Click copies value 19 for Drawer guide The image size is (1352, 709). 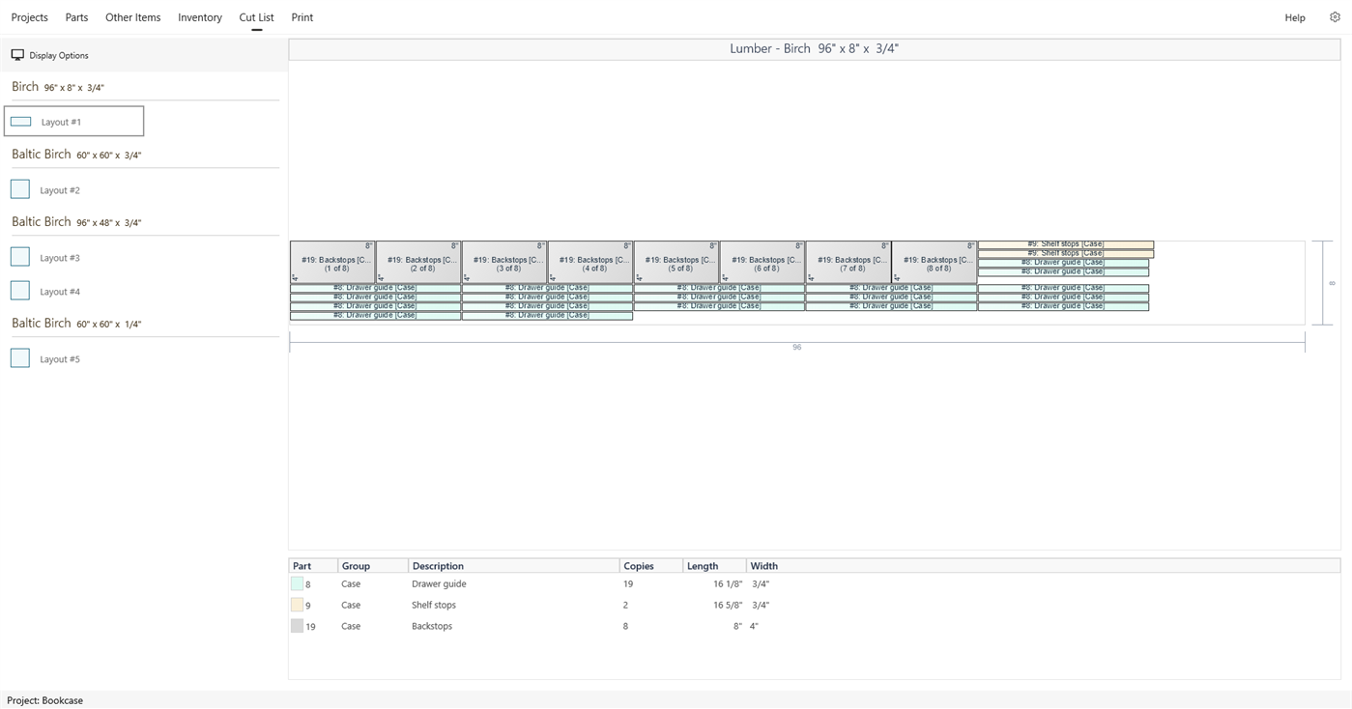628,584
